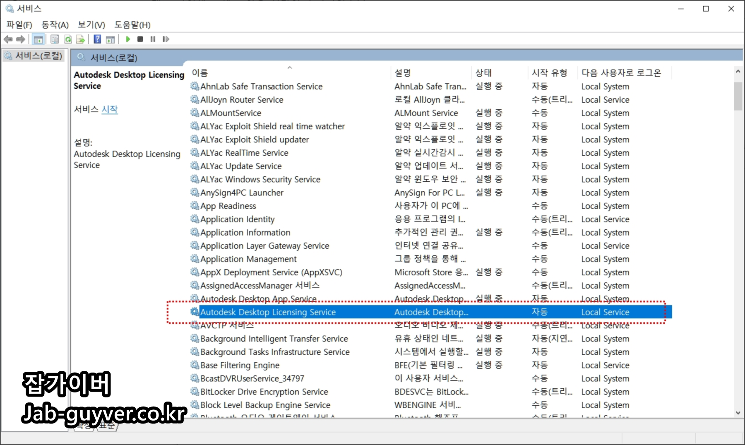The height and width of the screenshot is (445, 745).
Task: Select Application Layer Gateway Service row
Action: click(x=430, y=245)
